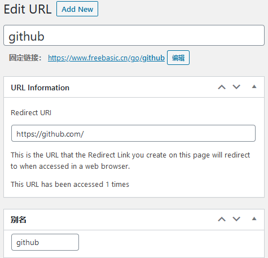The image size is (268, 258).
Task: Collapse the URL Information panel triangle
Action: click(x=254, y=87)
